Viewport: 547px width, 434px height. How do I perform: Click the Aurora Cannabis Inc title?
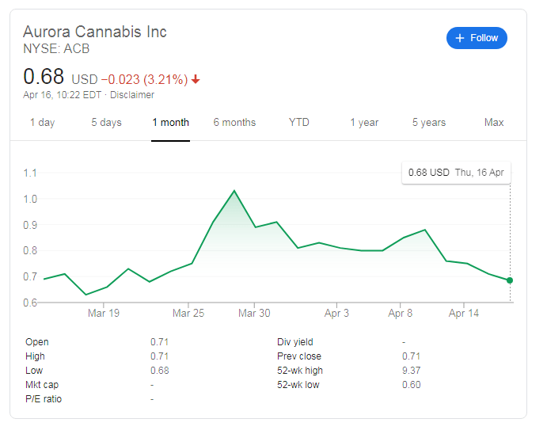95,32
